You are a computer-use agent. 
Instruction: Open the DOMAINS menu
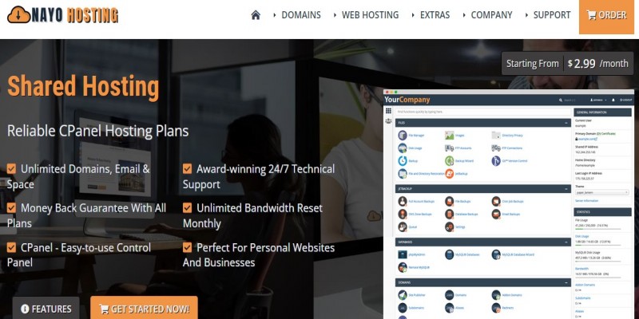pyautogui.click(x=301, y=15)
